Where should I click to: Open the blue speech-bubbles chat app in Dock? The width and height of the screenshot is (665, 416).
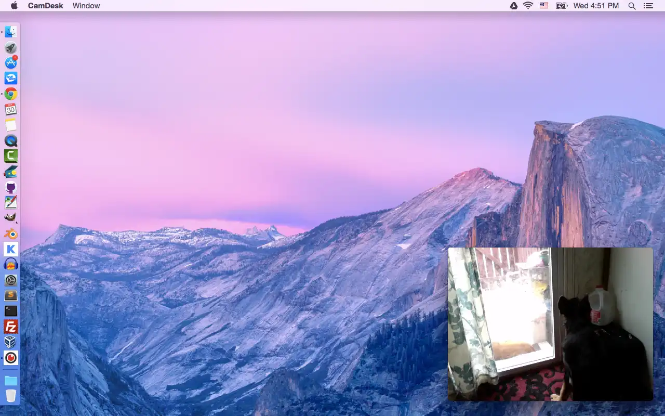point(11,79)
